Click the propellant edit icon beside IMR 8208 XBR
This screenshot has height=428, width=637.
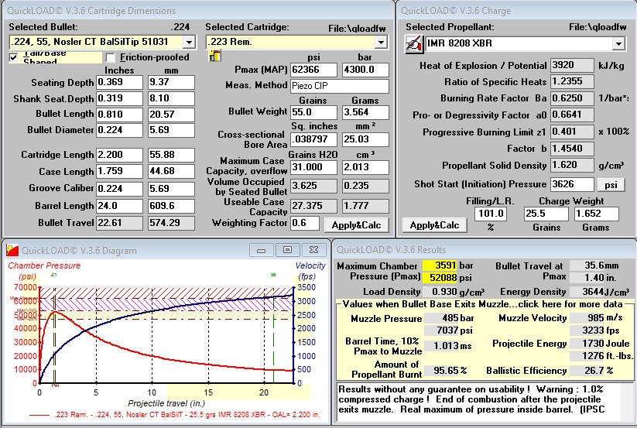(413, 43)
